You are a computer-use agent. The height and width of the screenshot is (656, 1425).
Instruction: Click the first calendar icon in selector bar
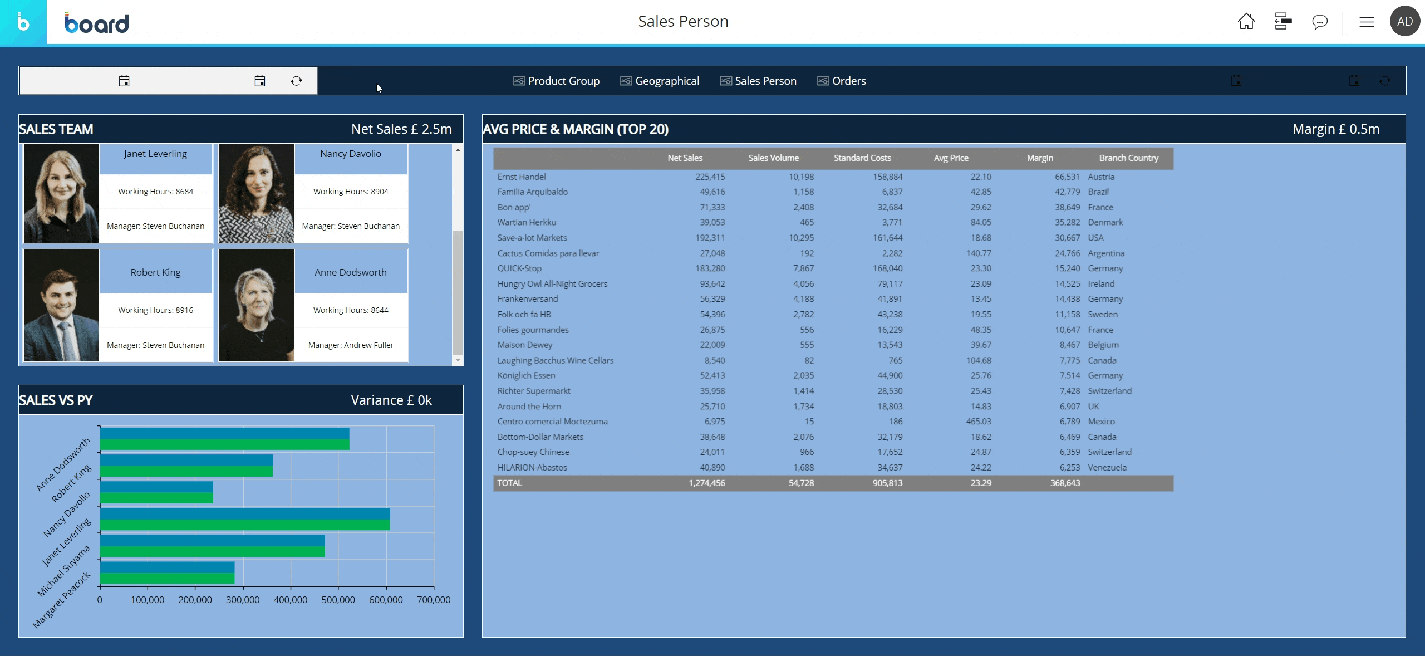[x=124, y=81]
